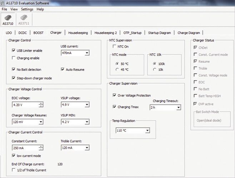Screen dimensions: 235x178
Task: Decrease EOC voltage with down stepper arrow
Action: click(x=41, y=106)
